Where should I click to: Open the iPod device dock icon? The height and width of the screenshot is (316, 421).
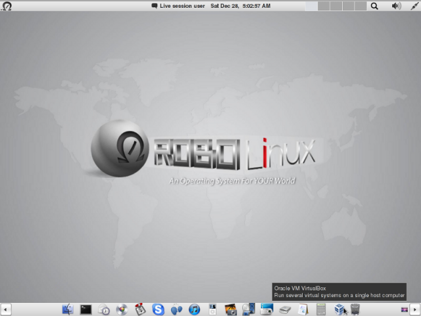coord(212,309)
